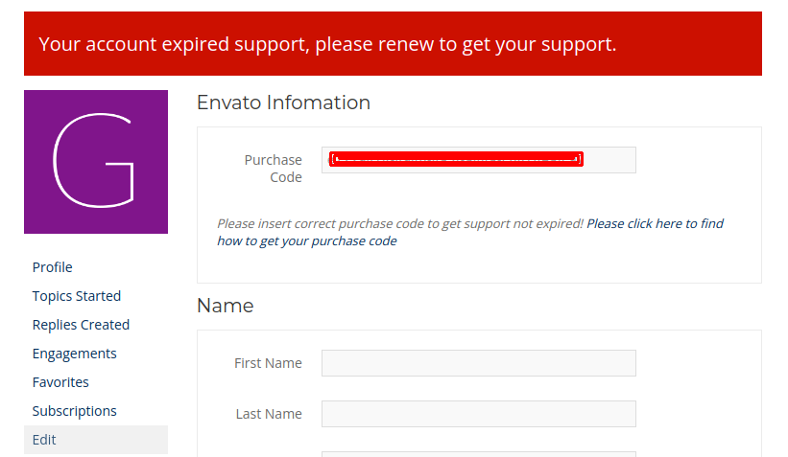Click the italic insert correct purchase code notice

tap(400, 224)
